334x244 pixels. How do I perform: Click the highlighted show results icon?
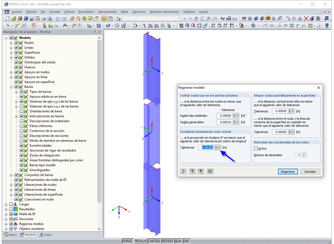pyautogui.click(x=268, y=18)
